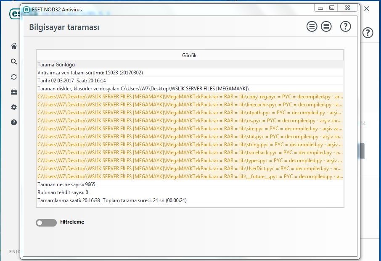The height and width of the screenshot is (261, 381).
Task: Click help icon in main ESET window behind
Action: [x=368, y=32]
